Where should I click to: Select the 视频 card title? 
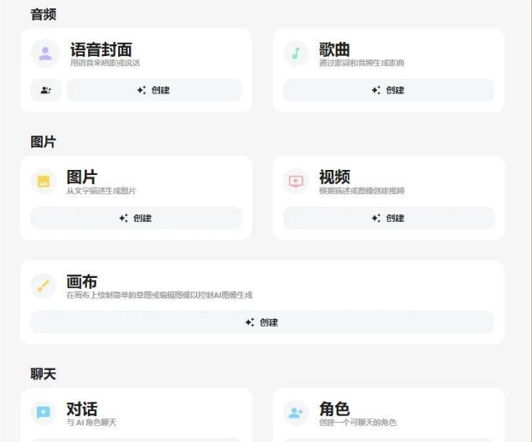(334, 177)
